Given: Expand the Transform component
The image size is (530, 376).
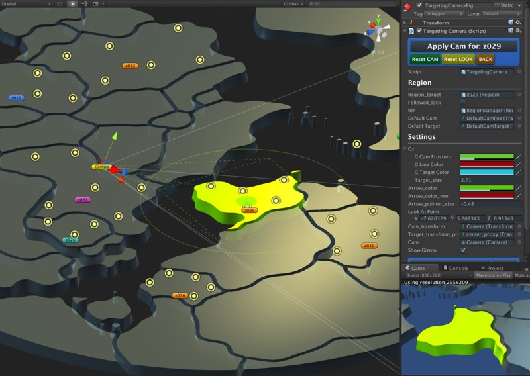Looking at the screenshot, I should [x=405, y=23].
